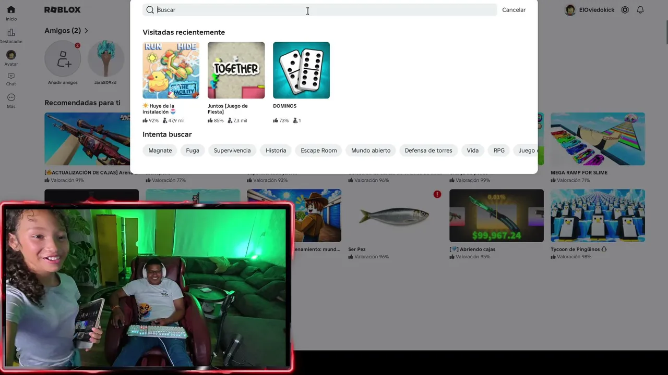Open the Avatar sidebar icon
Screen dimensions: 668x375
click(x=11, y=55)
